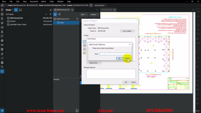This screenshot has height=113, width=201.
Task: Select the Arc tool in right toolbar
Action: [x=198, y=62]
